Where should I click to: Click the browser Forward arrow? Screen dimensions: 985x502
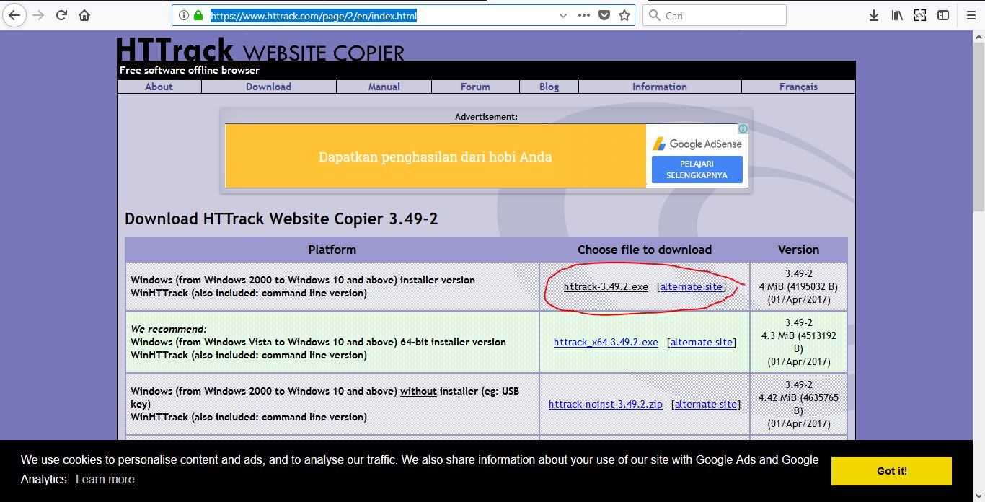38,15
